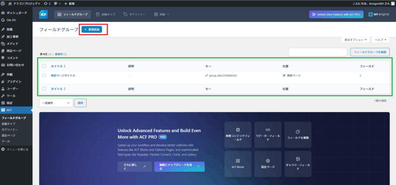Toggle select-all checkbox in table header
Viewport: 396px width, 185px height.
tap(44, 66)
